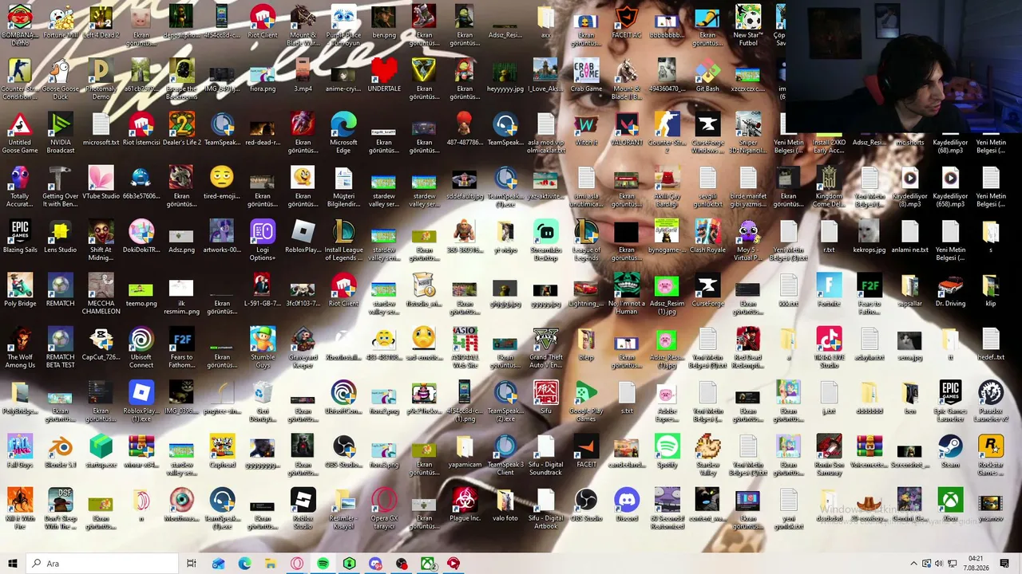Image resolution: width=1022 pixels, height=574 pixels.
Task: Open the Left 4 Dead 2 shortcut
Action: click(x=101, y=22)
